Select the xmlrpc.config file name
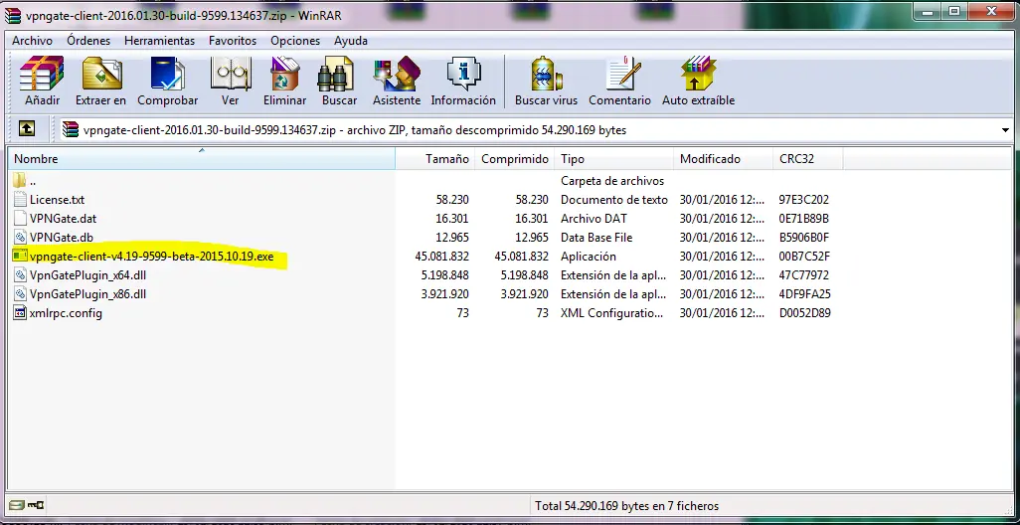This screenshot has width=1020, height=525. pyautogui.click(x=66, y=313)
